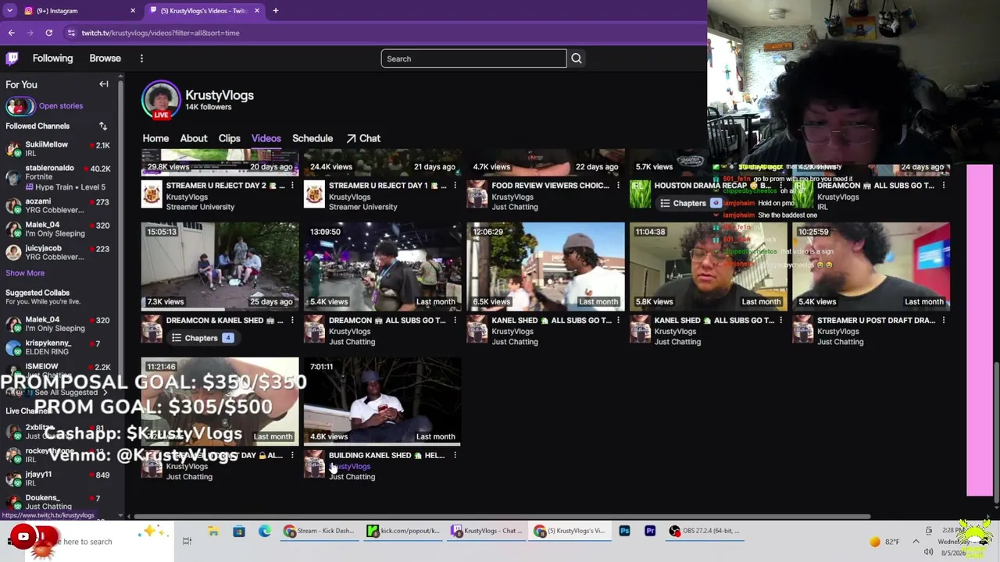Click the Twitch search input field
Viewport: 1000px width, 562px height.
[473, 59]
